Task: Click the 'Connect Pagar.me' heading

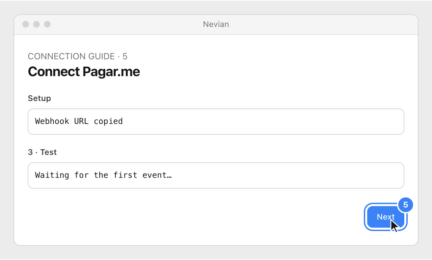Action: [x=84, y=71]
